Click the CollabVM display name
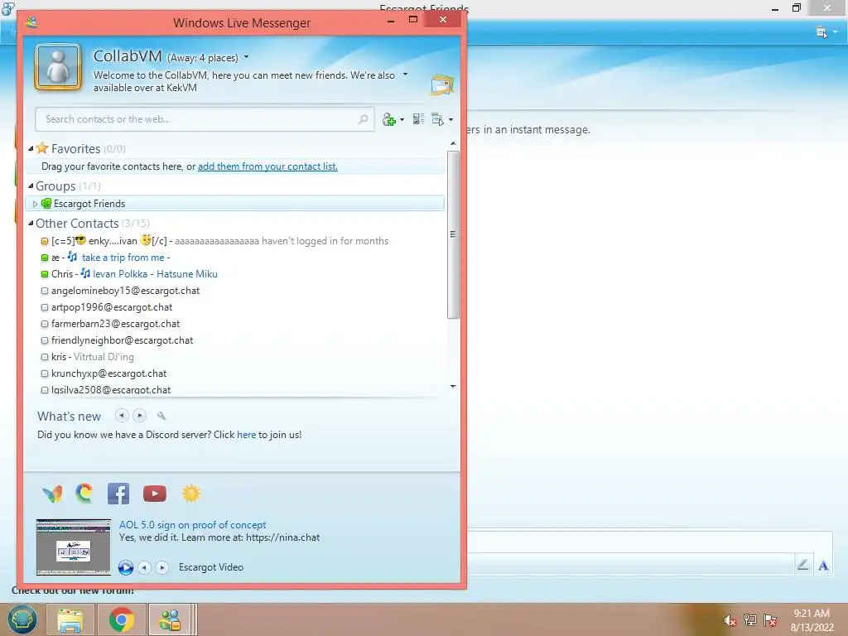This screenshot has height=636, width=848. [128, 55]
